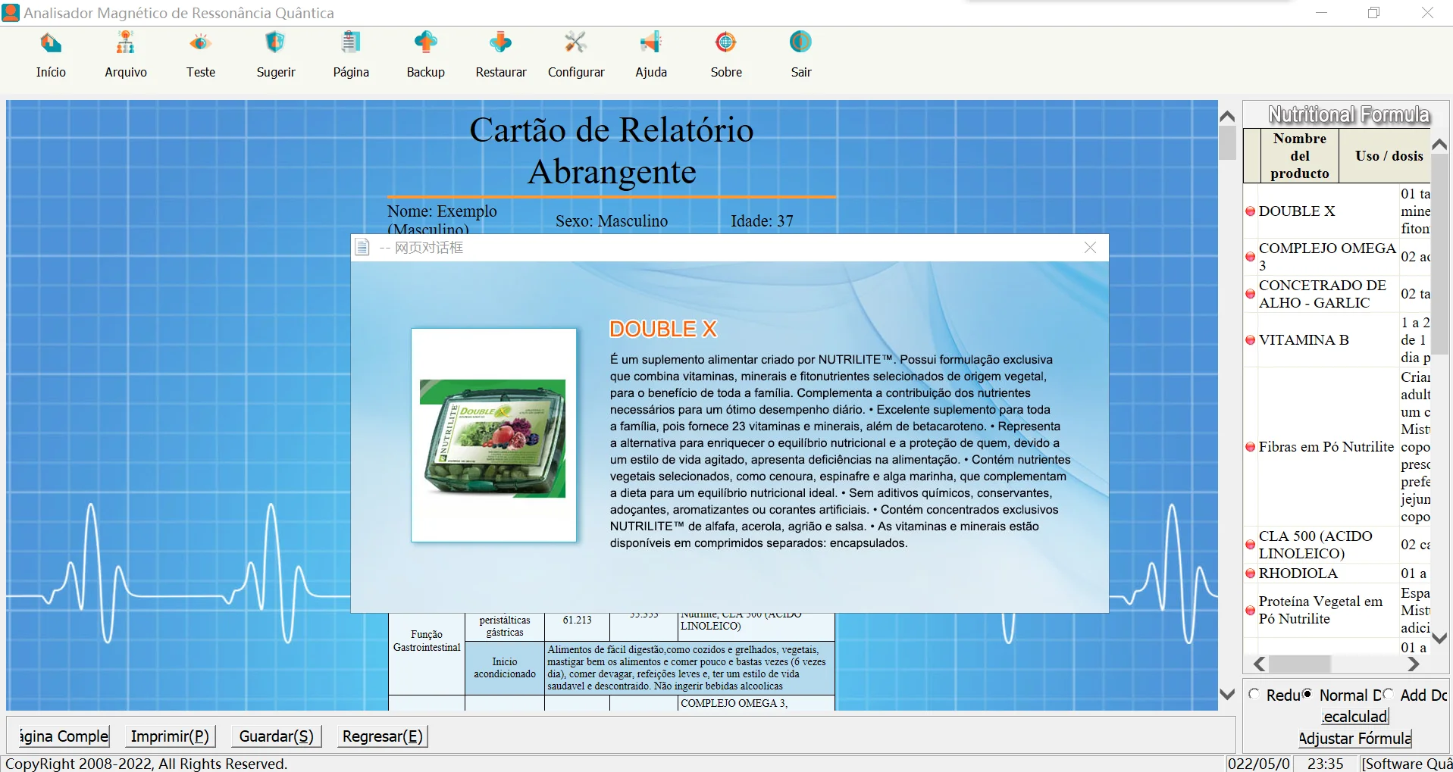This screenshot has height=772, width=1453.
Task: Click the red bullet beside DOUBLE X
Action: click(x=1251, y=211)
